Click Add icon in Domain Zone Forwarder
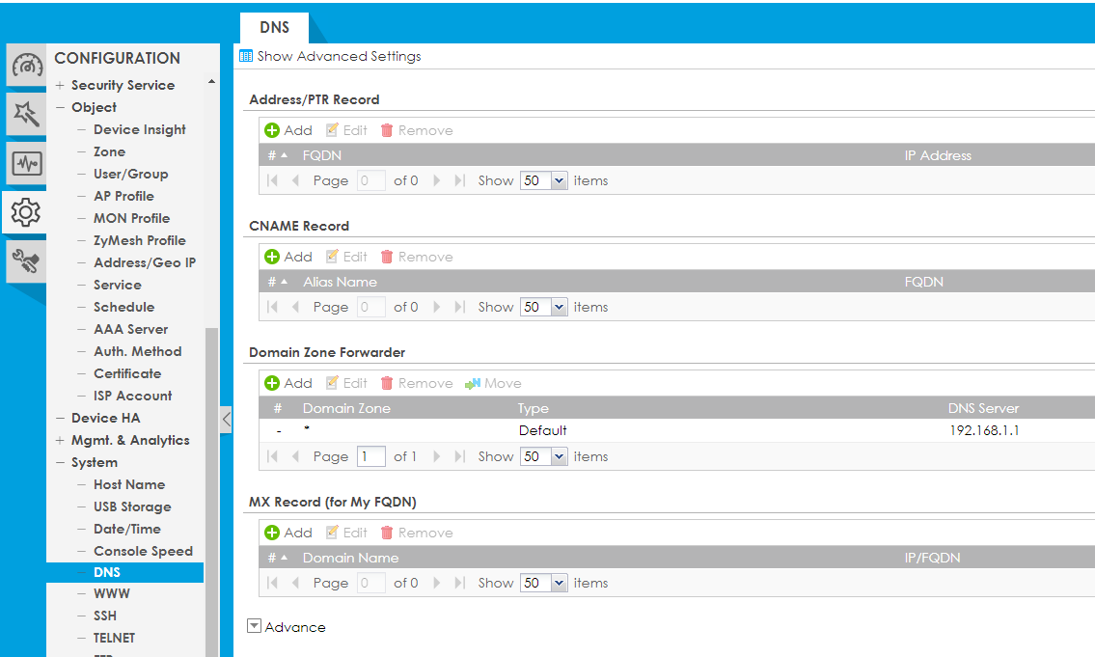 pyautogui.click(x=272, y=383)
